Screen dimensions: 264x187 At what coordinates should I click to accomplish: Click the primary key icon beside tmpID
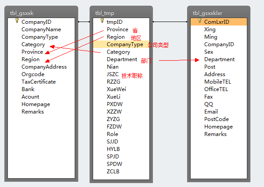point(102,21)
